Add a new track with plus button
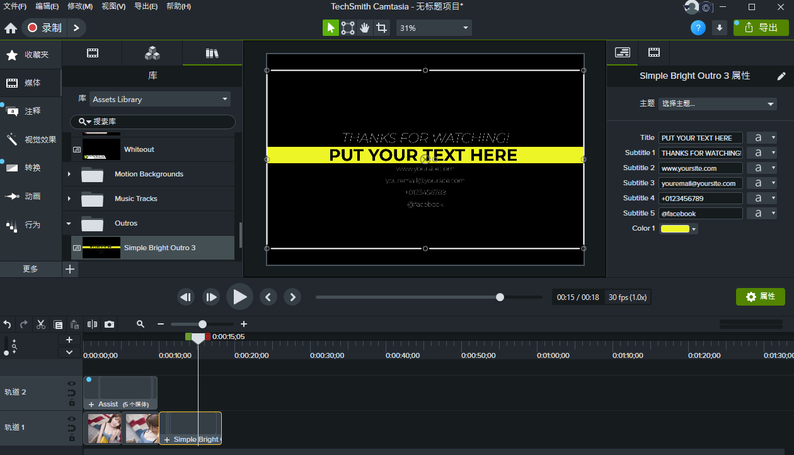 coord(69,340)
